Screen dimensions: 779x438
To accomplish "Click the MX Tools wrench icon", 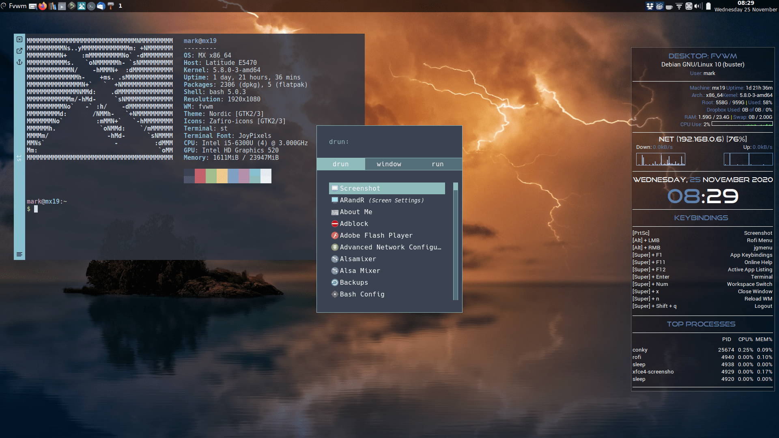I will pos(82,6).
